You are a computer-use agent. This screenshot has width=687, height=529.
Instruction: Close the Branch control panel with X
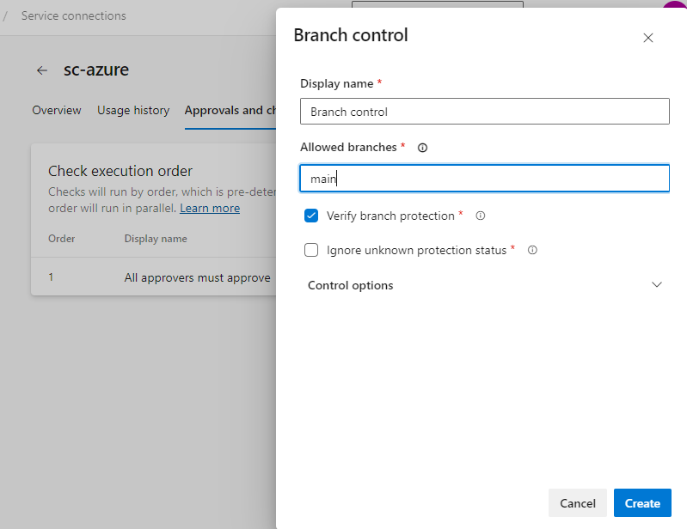648,38
